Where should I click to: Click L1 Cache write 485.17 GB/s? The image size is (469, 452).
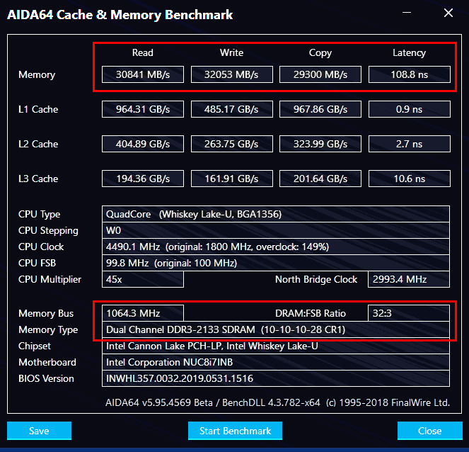232,109
